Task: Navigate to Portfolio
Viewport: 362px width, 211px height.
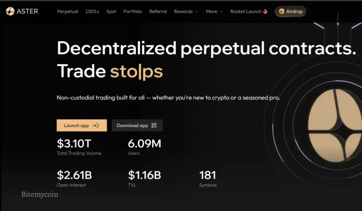Action: [x=133, y=11]
